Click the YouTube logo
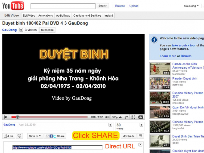 [13, 6]
